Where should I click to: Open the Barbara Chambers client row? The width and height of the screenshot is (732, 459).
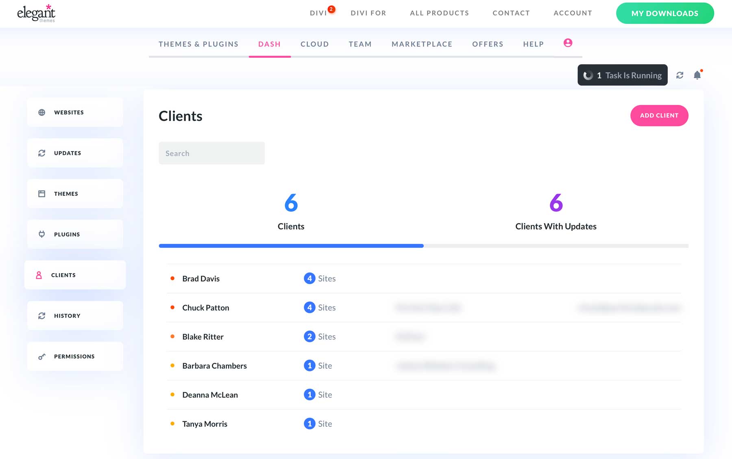point(424,365)
